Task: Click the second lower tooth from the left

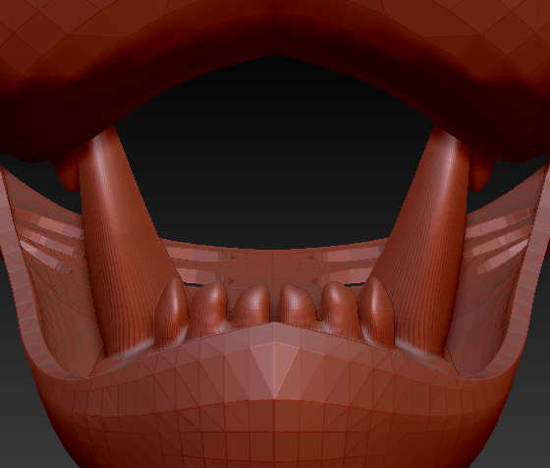Action: point(208,307)
